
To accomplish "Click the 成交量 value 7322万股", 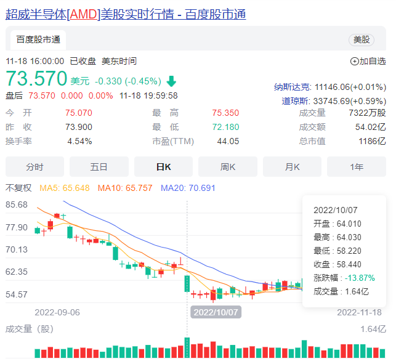I will pos(367,113).
